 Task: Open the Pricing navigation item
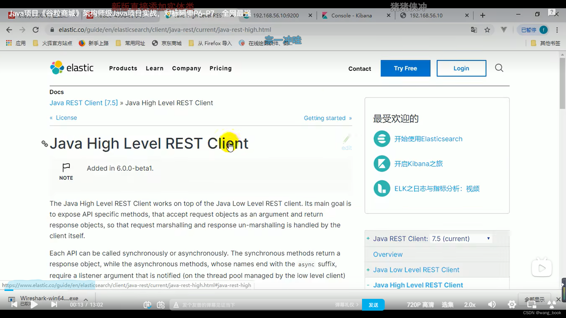221,68
